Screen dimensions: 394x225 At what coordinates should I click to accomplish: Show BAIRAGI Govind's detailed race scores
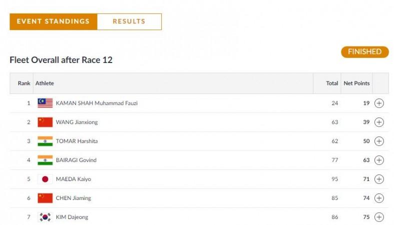pyautogui.click(x=379, y=160)
